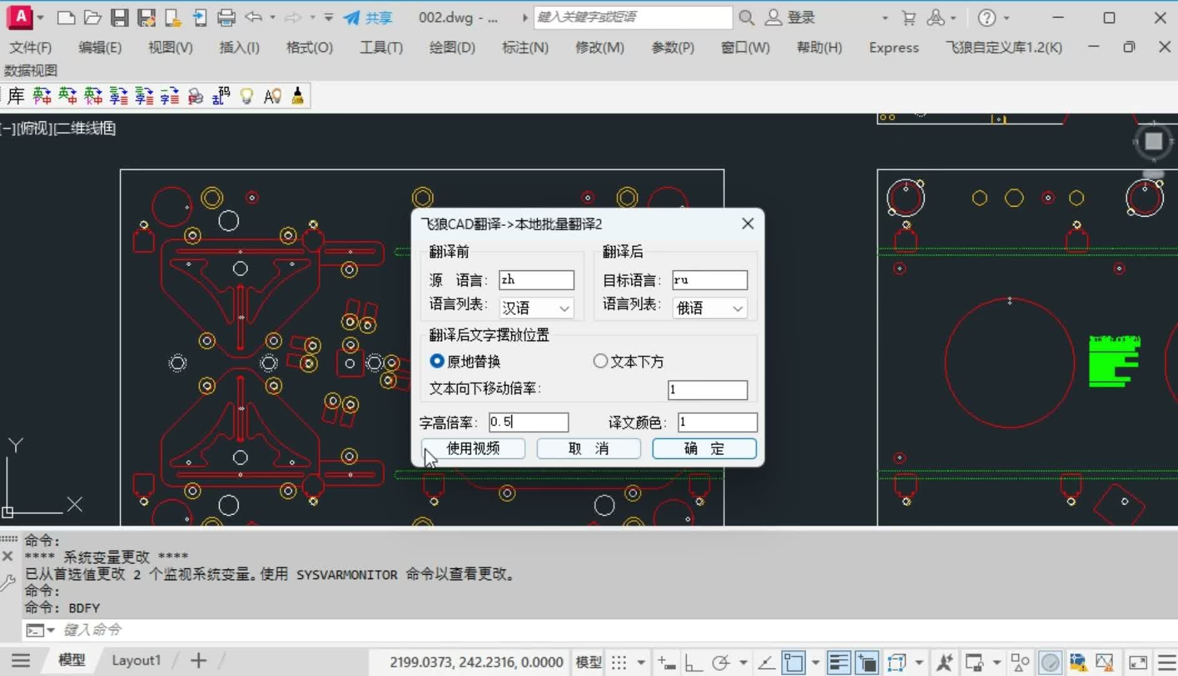1178x676 pixels.
Task: Open the 修改(M) menu
Action: click(600, 48)
